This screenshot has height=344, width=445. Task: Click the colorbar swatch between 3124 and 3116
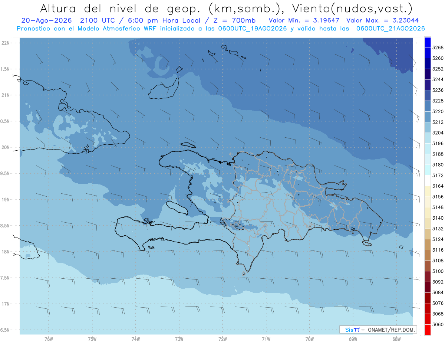pyautogui.click(x=428, y=245)
